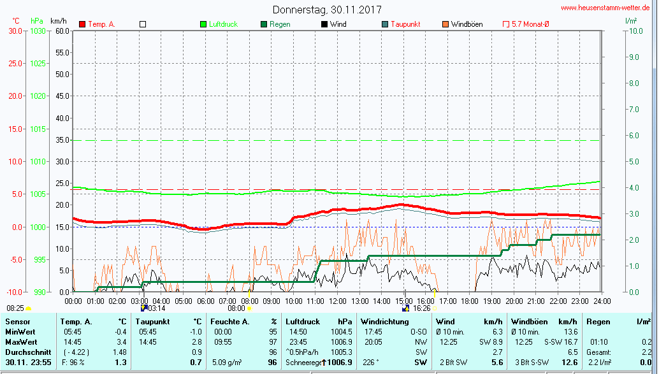Click the hPa axis unit label
Viewport: 659px width, 374px height.
click(36, 21)
